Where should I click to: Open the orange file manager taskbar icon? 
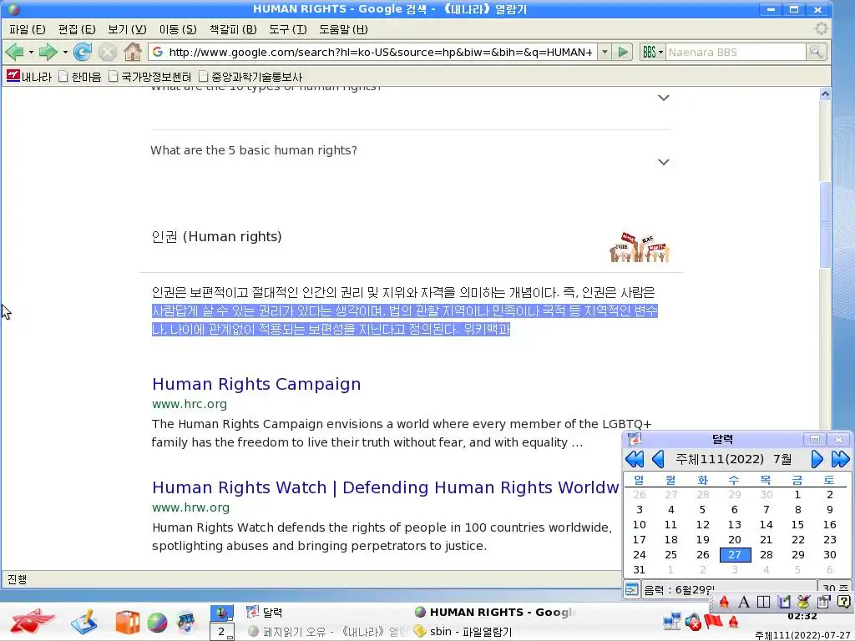(x=127, y=623)
